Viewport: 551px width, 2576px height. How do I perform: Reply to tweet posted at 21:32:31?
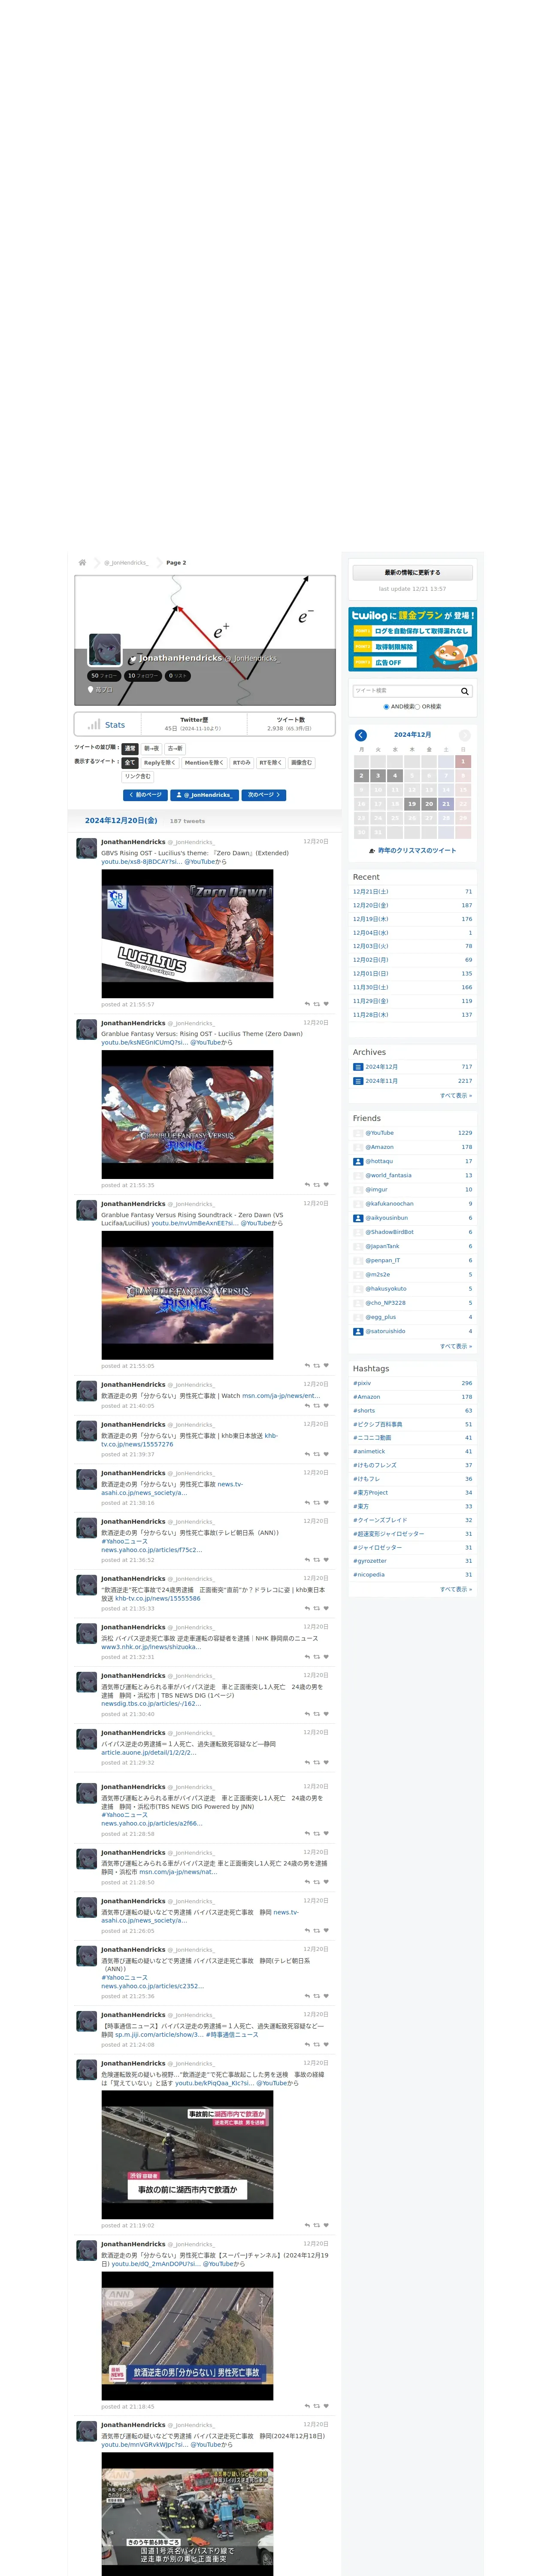tap(307, 1657)
